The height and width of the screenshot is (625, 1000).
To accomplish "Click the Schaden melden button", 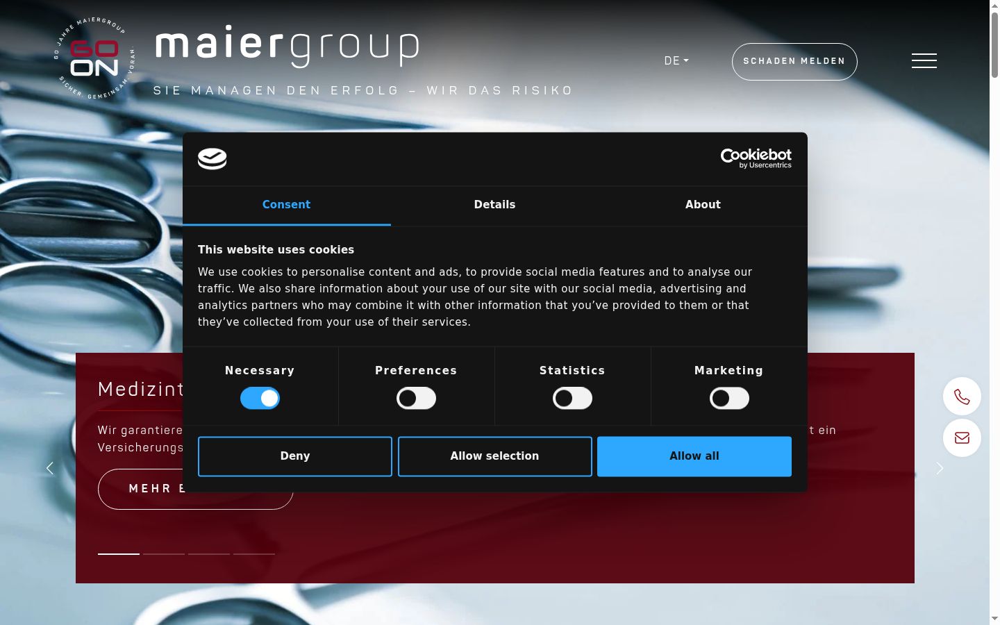I will [x=794, y=61].
